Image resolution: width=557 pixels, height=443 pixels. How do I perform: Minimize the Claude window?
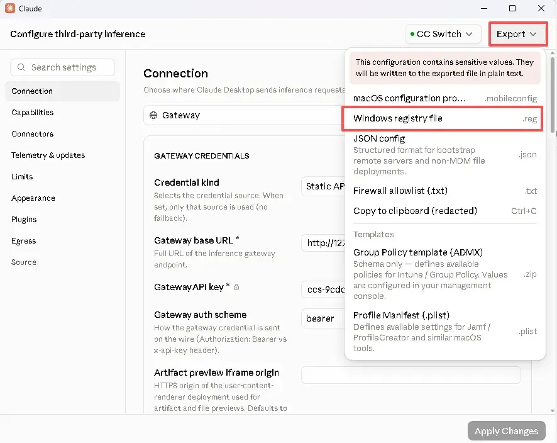tap(484, 8)
